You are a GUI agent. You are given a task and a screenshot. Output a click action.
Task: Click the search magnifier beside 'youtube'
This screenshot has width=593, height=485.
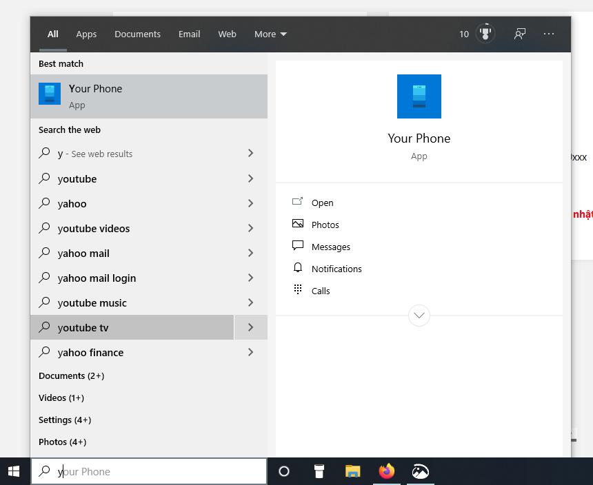45,178
